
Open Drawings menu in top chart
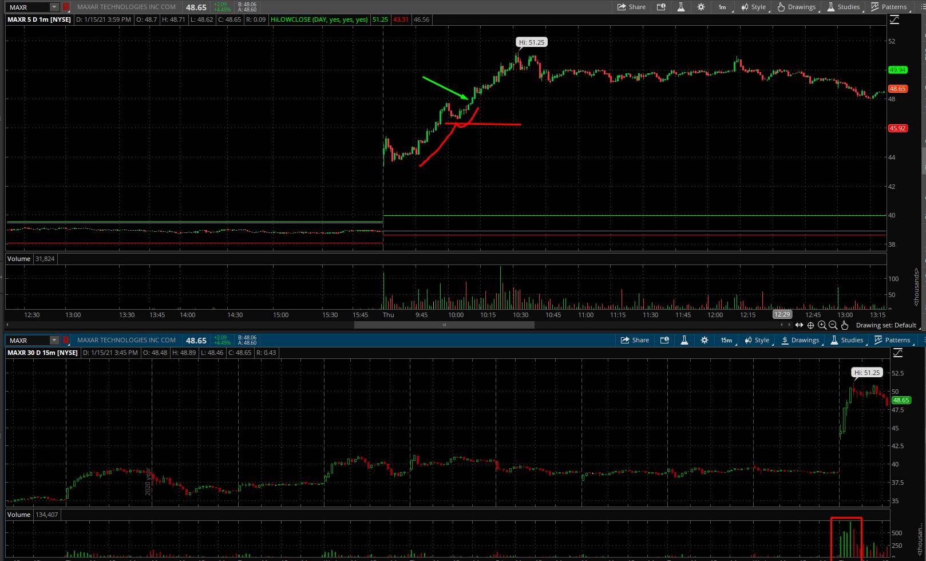[x=796, y=7]
